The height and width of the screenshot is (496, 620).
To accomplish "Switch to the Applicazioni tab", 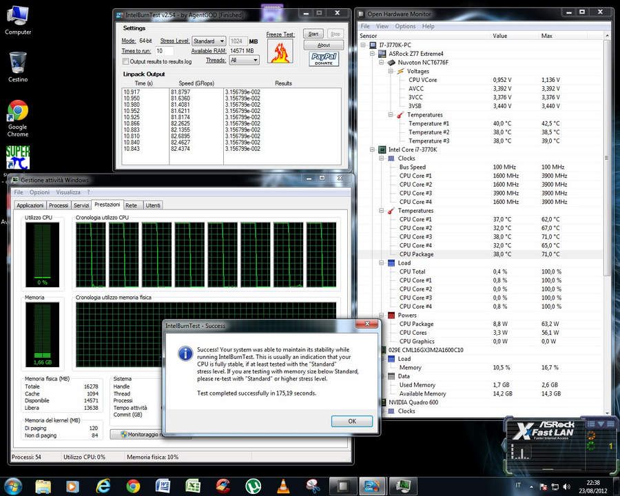I will [x=30, y=205].
